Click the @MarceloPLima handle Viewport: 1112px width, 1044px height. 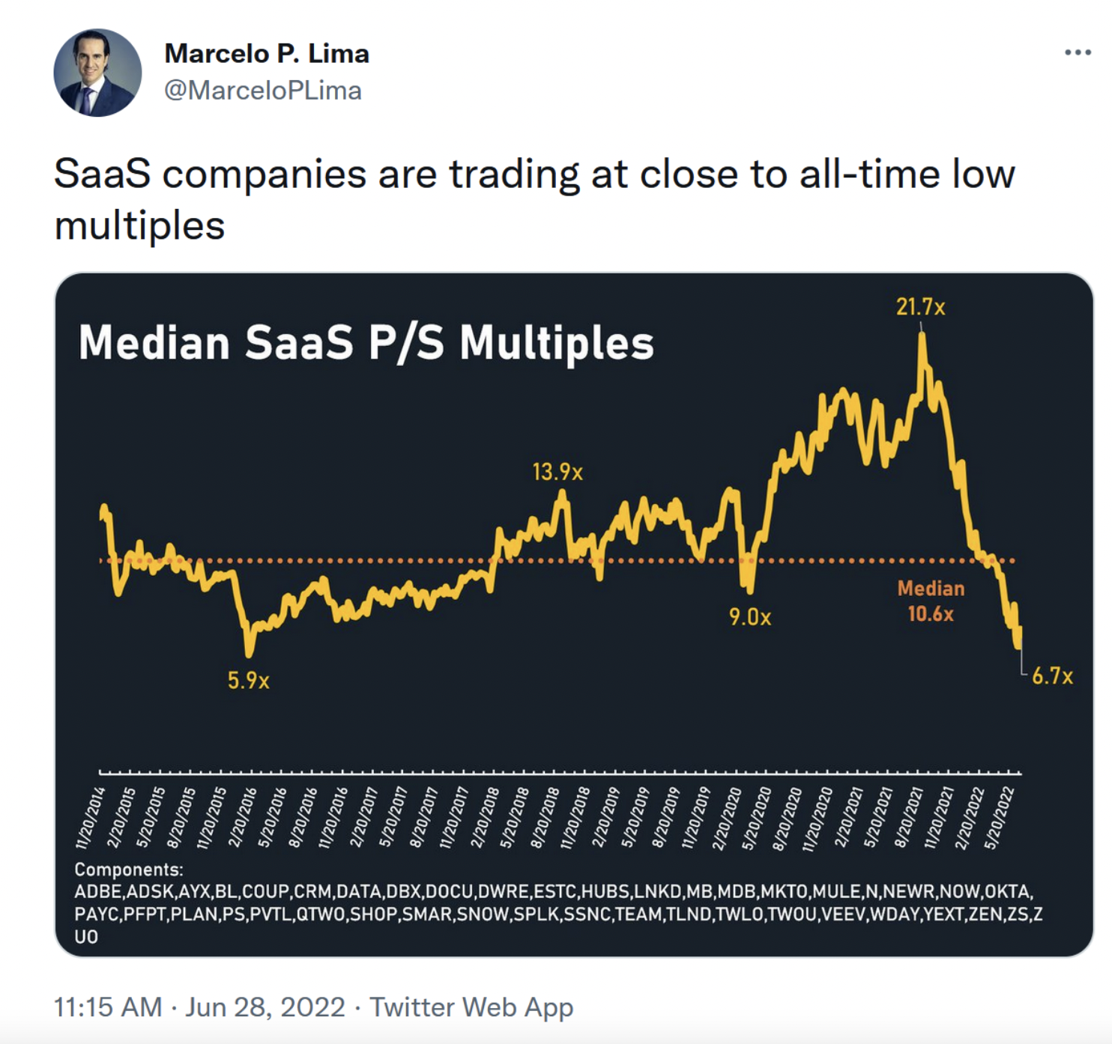coord(262,91)
